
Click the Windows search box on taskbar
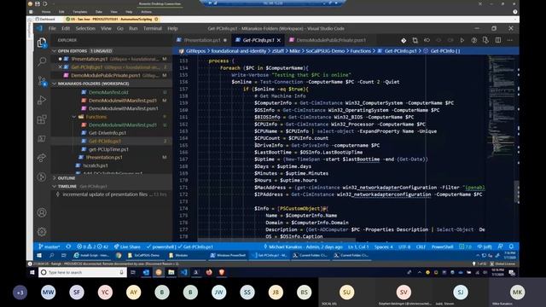(82, 273)
